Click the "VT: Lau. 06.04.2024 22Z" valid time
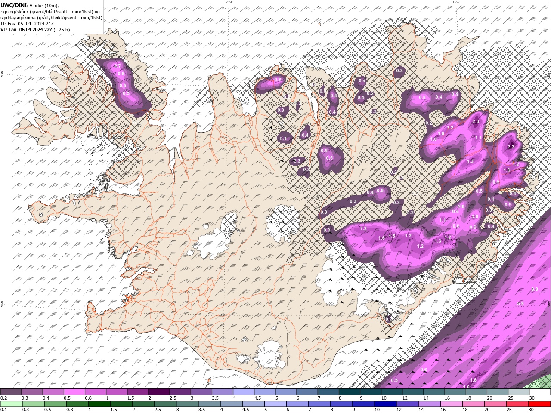 pos(27,30)
